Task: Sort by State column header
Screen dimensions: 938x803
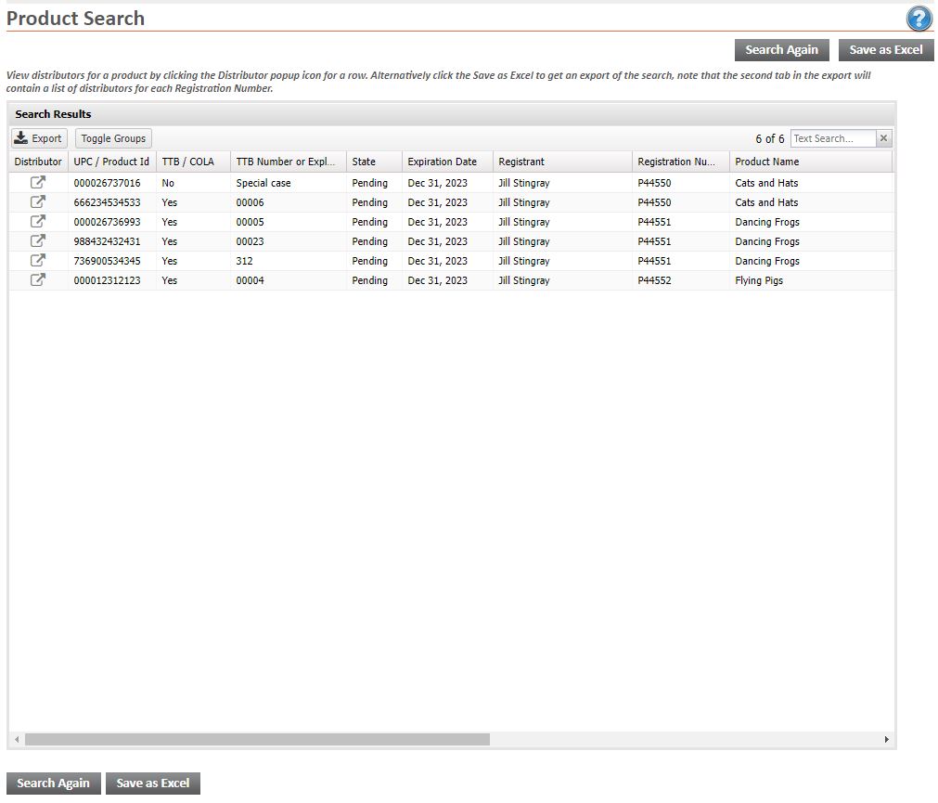Action: click(375, 162)
